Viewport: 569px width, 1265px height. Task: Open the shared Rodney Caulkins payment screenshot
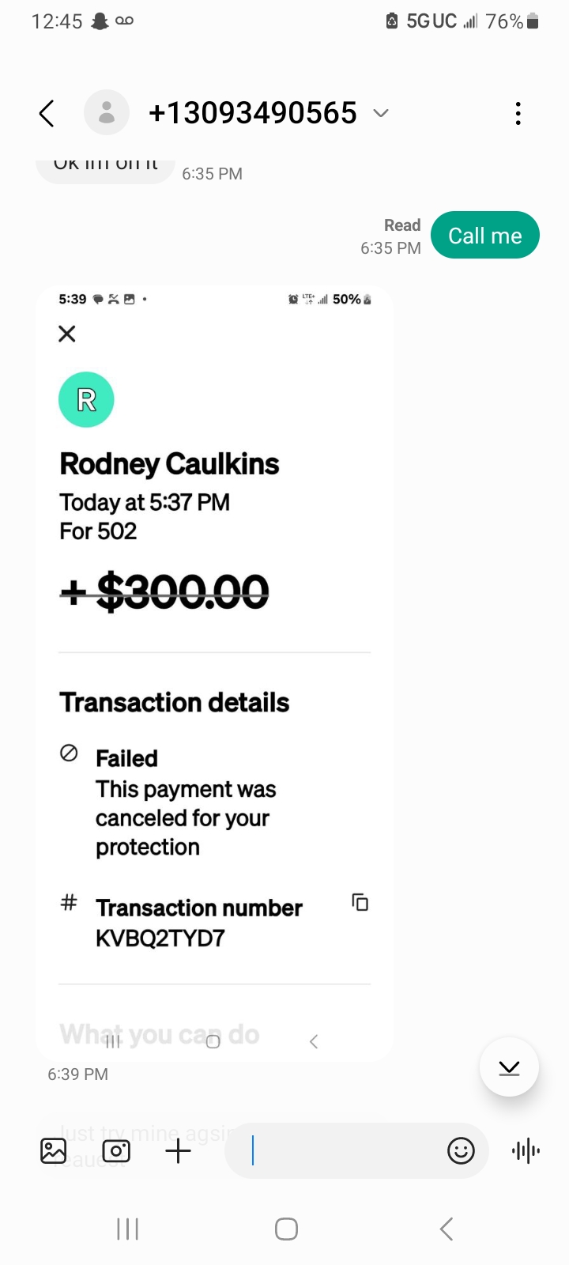pos(214,672)
